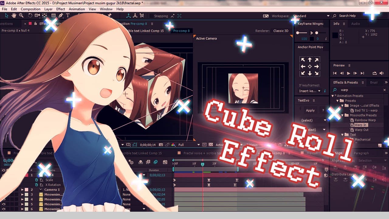Move anchor point to bottom-right arrow
The width and height of the screenshot is (389, 219).
(x=317, y=73)
